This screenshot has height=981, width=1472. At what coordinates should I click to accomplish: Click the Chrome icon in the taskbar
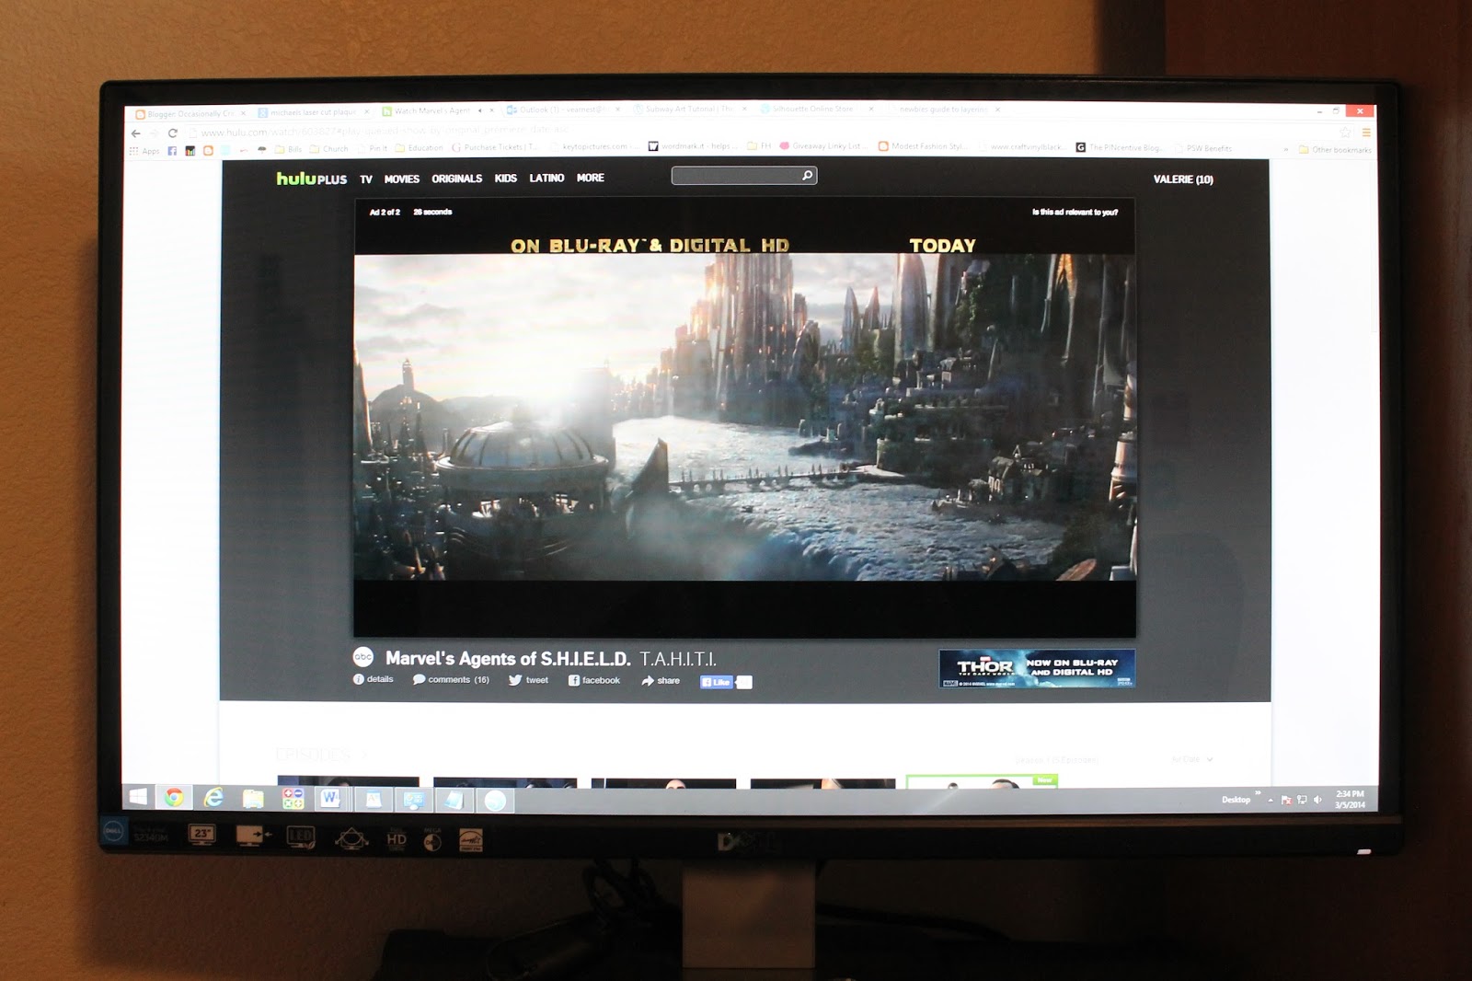point(174,797)
